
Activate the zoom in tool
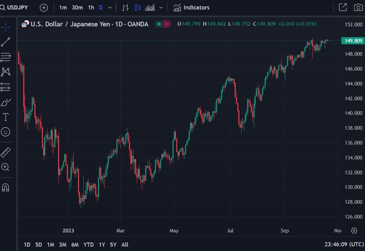(5, 167)
